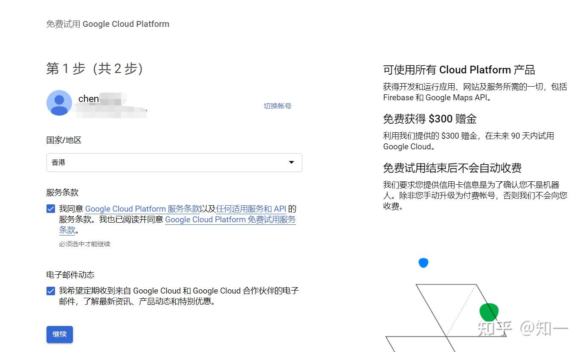The height and width of the screenshot is (352, 583).
Task: Click the 第 1 步 (共 2 步) heading
Action: (x=94, y=68)
